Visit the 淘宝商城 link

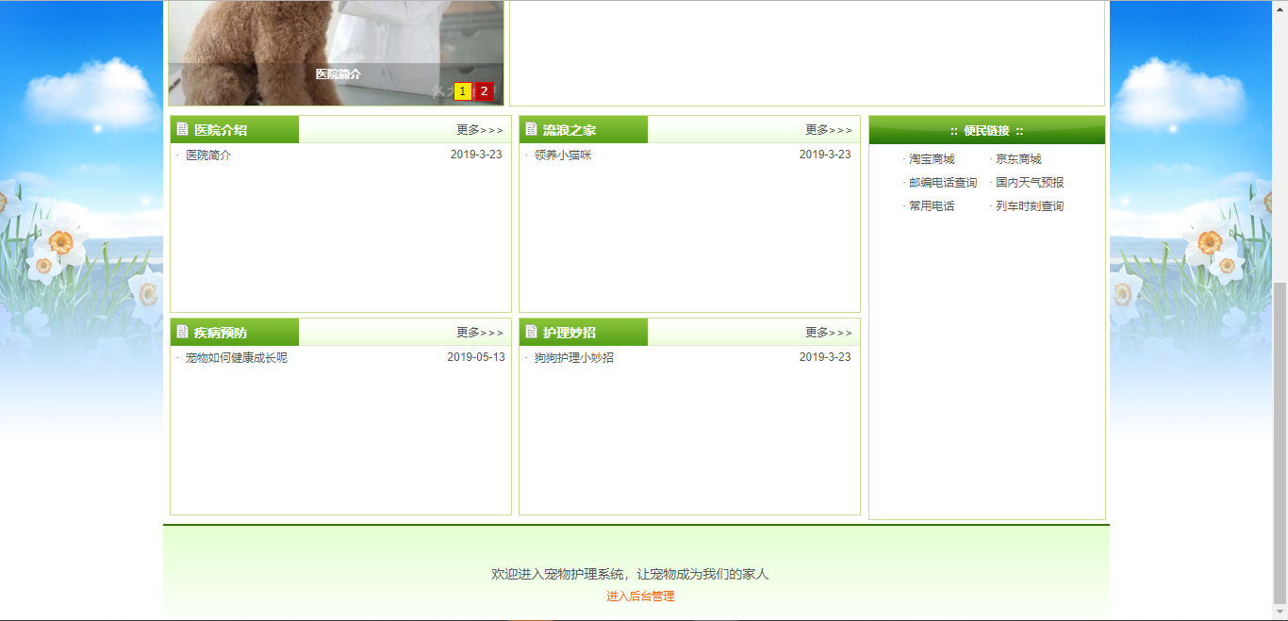point(932,159)
